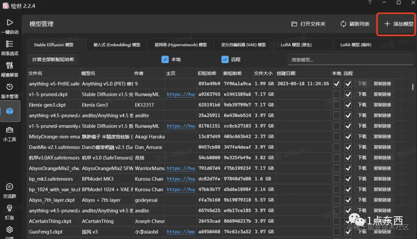Viewport: 417px width, 239px height.
Task: Click 计算全部新版短哈希 button
Action: coord(53,59)
